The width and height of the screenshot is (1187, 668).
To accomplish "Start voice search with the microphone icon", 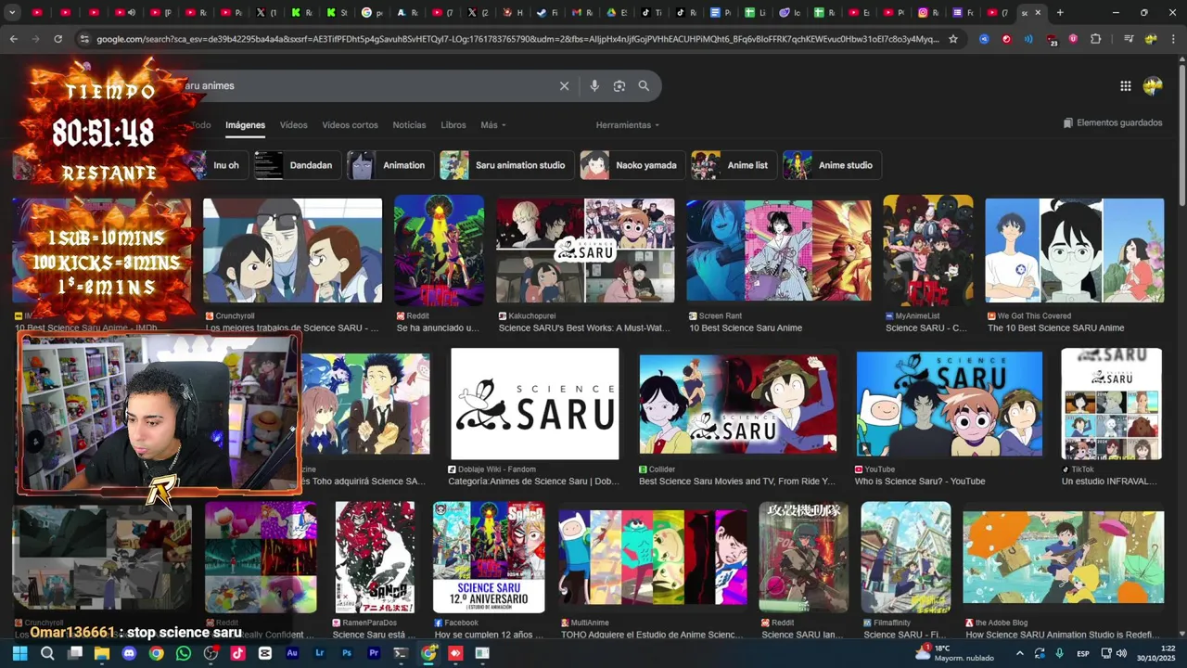I will [594, 85].
